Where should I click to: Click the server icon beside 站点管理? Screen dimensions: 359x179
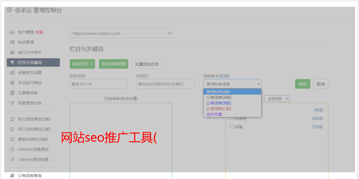pos(12,42)
